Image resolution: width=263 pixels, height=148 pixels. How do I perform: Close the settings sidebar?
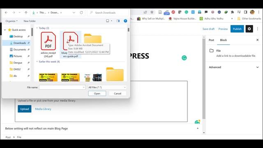[x=258, y=40]
